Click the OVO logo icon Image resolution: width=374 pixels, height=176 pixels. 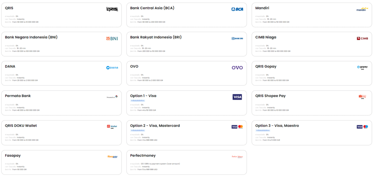[237, 68]
